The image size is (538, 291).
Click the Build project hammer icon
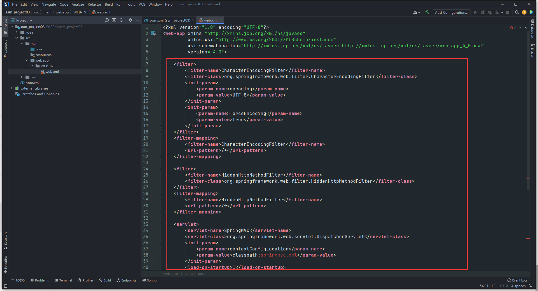point(427,12)
